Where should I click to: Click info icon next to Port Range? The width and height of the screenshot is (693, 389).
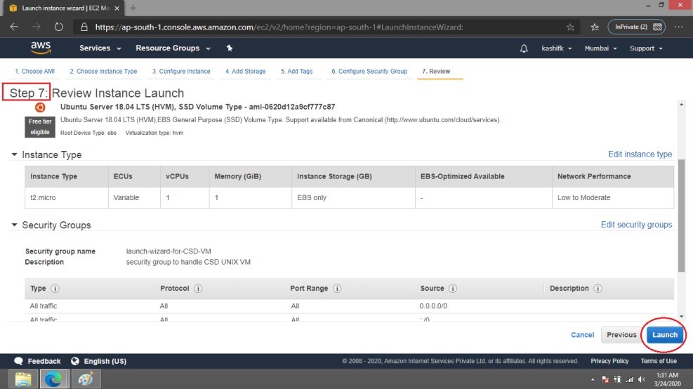point(337,288)
